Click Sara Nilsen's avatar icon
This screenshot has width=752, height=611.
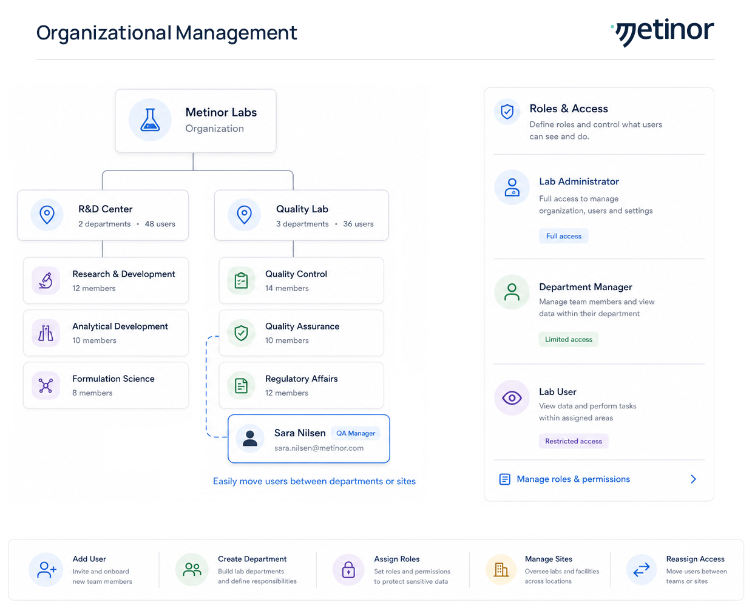(x=249, y=438)
